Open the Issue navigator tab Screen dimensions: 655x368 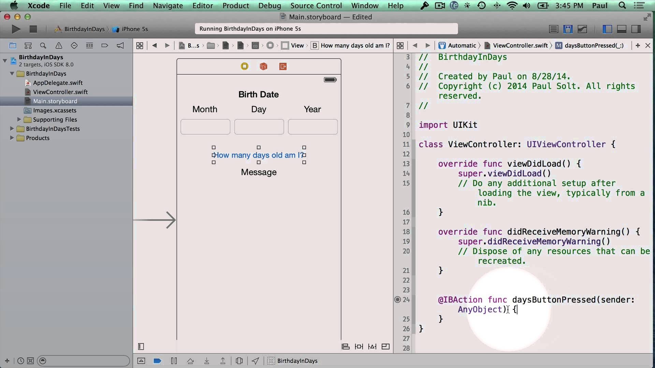[x=59, y=46]
